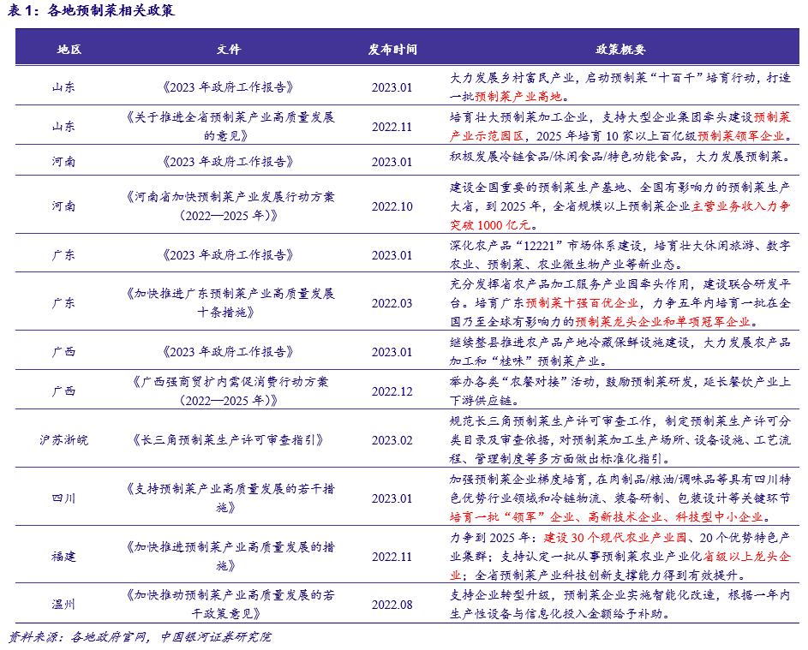Click the table title 各地预制菜相关政策
Viewport: 808px width, 650px height.
pos(111,10)
